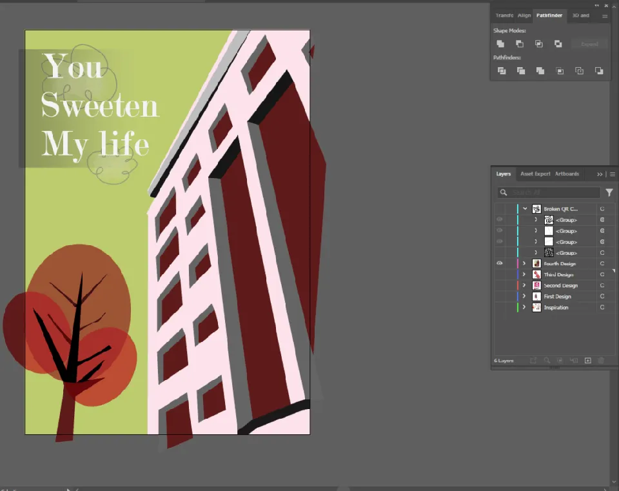Click the target circle for Broken QR layer
The width and height of the screenshot is (619, 491).
coord(602,209)
